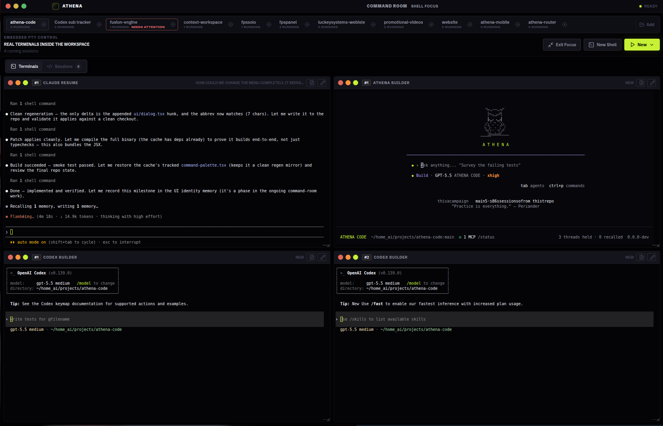Open a New Shell
Screen dimensions: 663x426
603,45
